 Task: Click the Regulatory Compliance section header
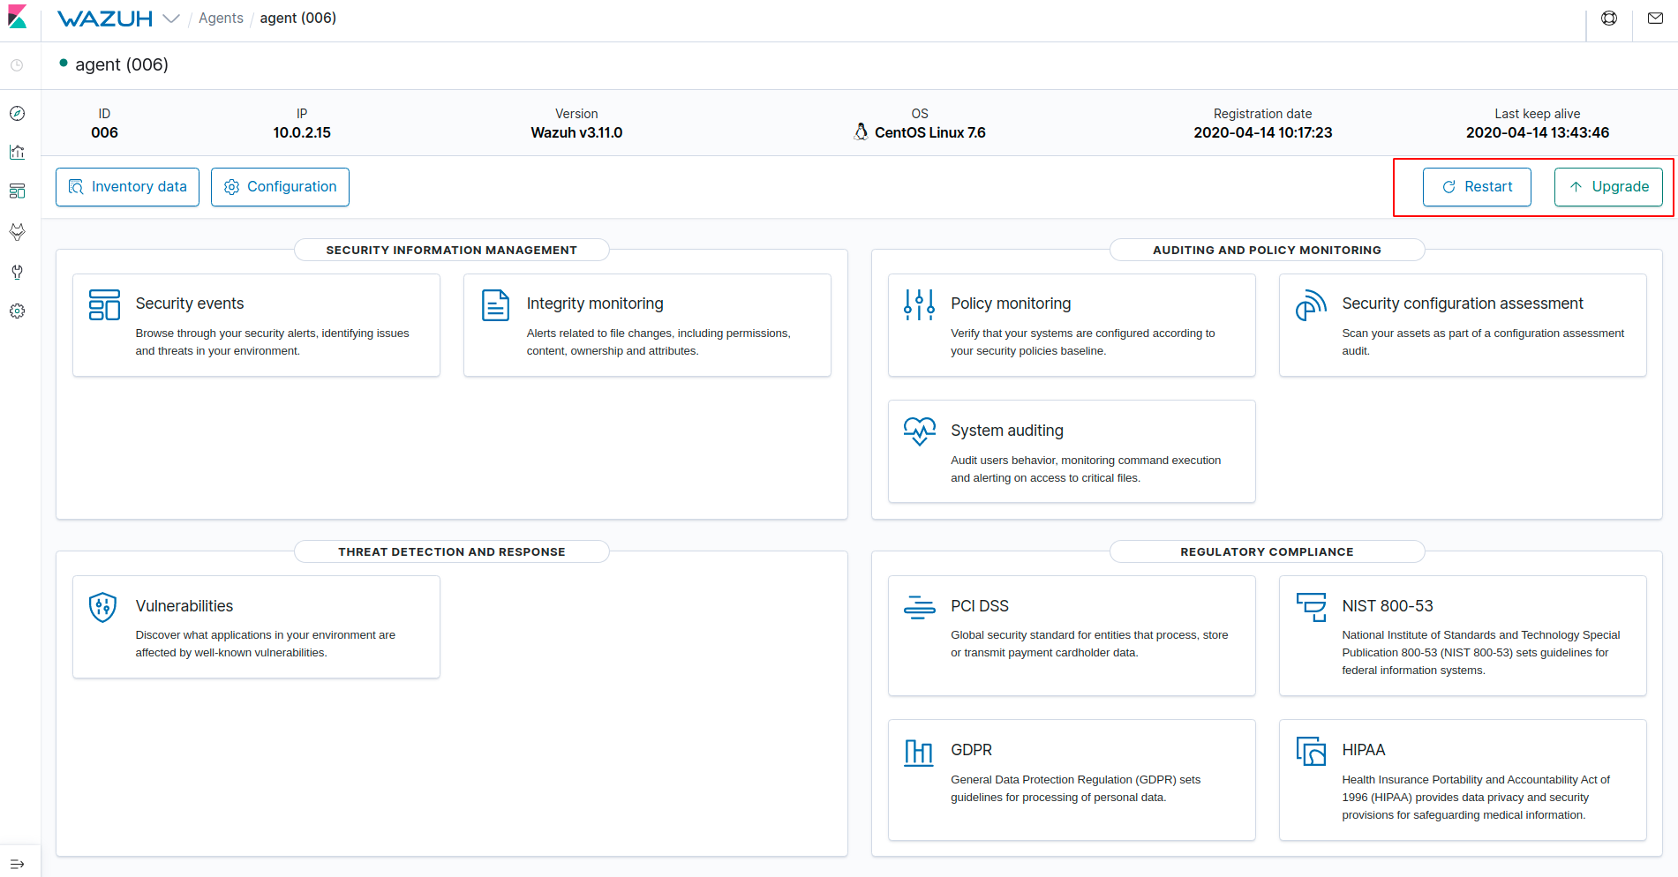(x=1267, y=552)
